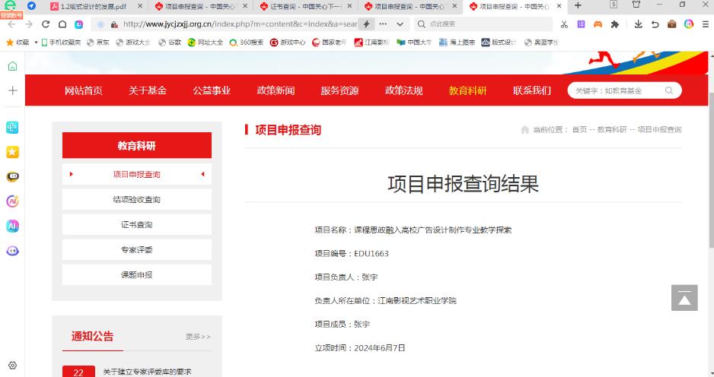
Task: Click the sidebar home icon
Action: click(x=12, y=66)
